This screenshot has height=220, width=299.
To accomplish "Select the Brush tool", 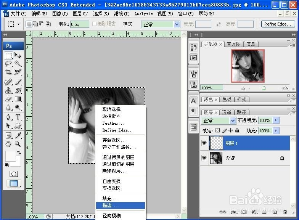I will pyautogui.click(x=18, y=82).
